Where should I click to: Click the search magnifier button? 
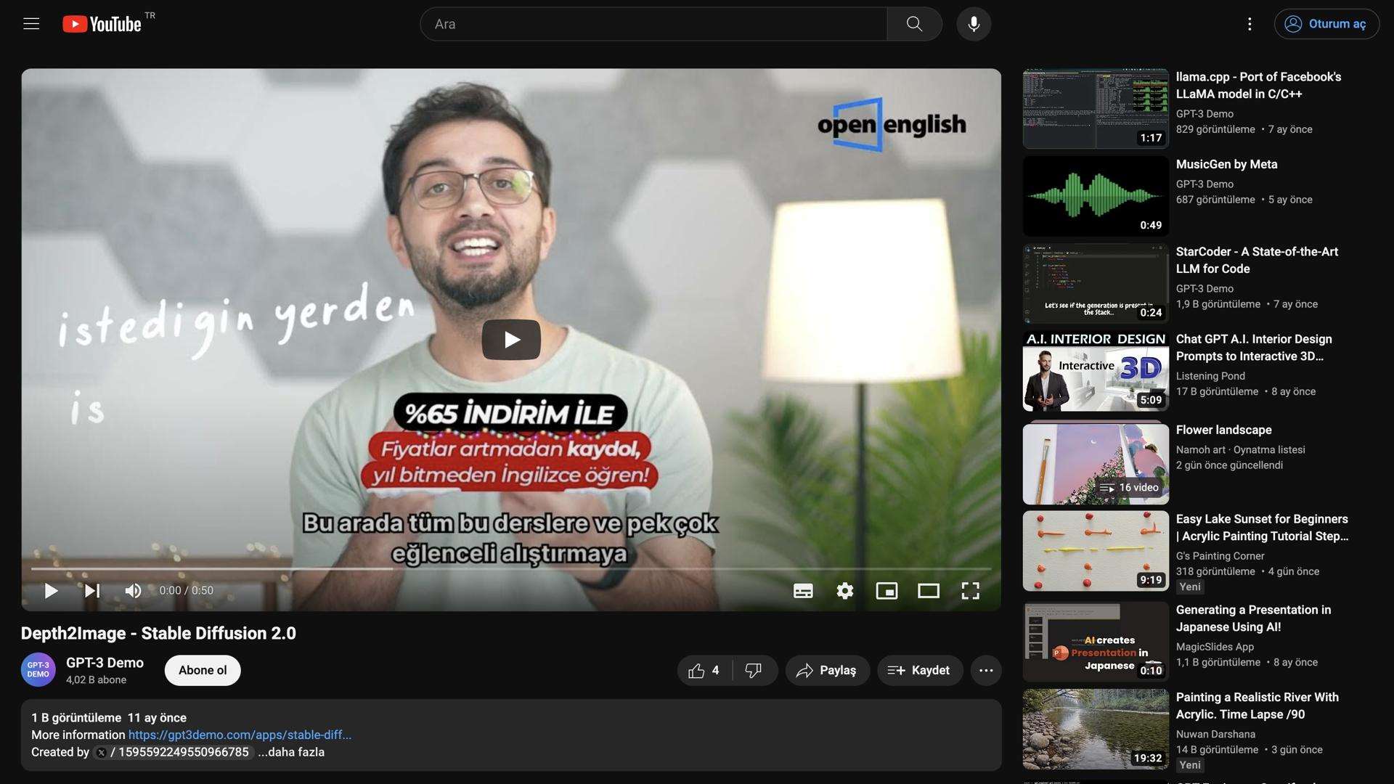tap(914, 24)
